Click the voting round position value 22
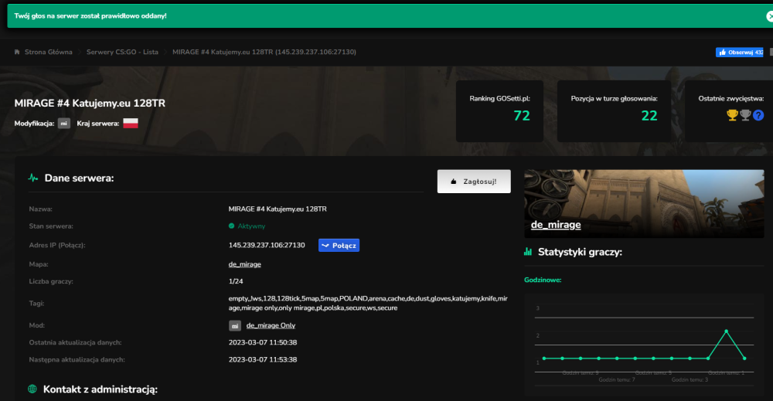 pyautogui.click(x=649, y=116)
